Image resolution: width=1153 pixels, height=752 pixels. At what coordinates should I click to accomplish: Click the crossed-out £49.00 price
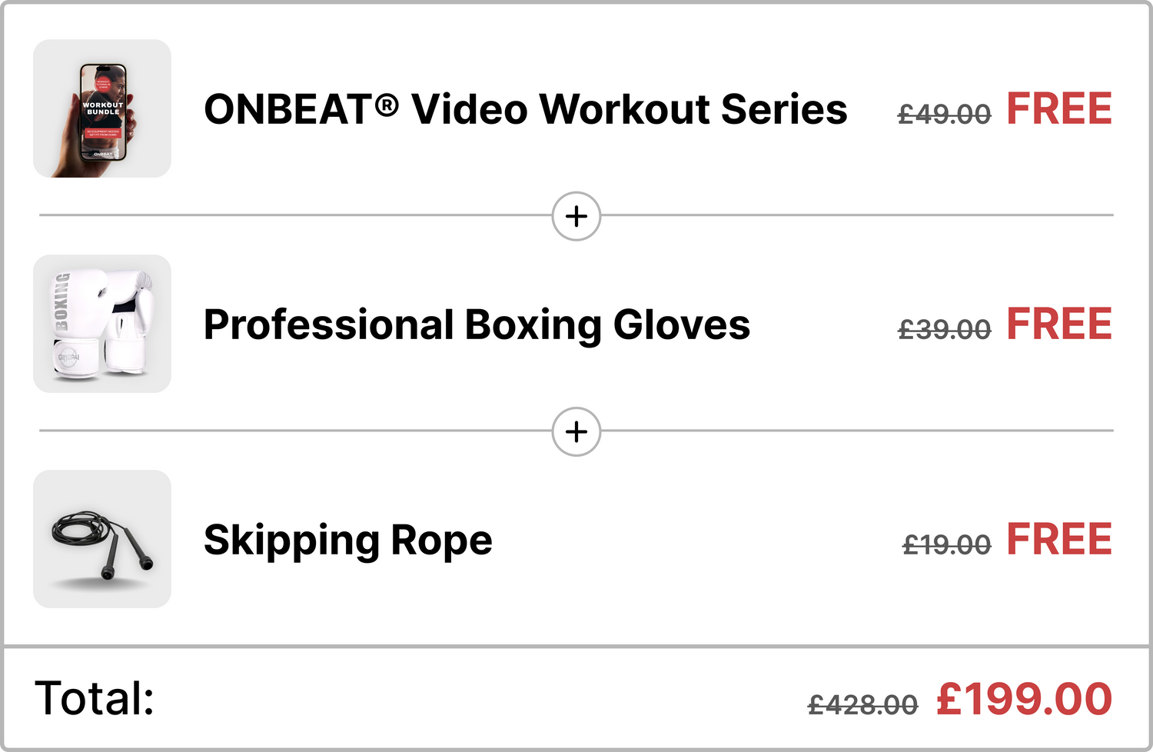pos(944,115)
